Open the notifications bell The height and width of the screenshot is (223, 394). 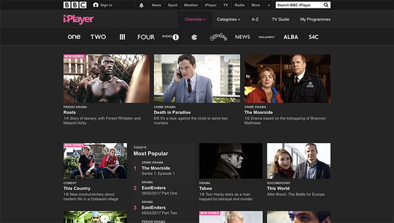(x=141, y=5)
